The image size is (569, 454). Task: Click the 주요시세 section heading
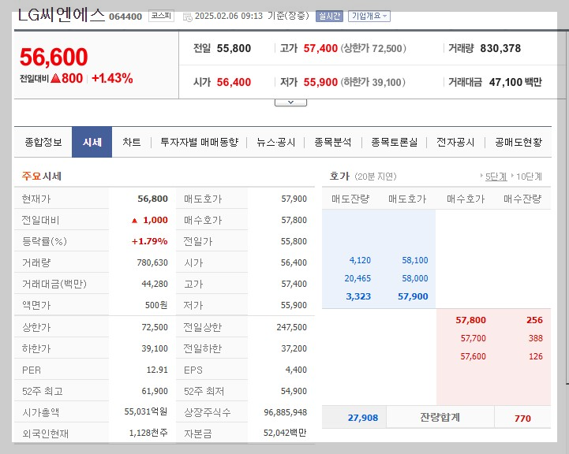(41, 176)
